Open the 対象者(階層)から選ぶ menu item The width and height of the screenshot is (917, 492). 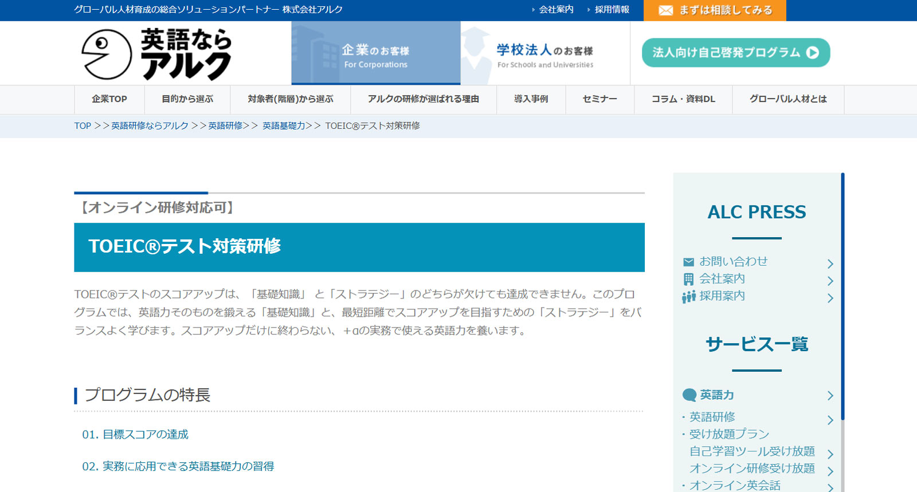coord(291,99)
